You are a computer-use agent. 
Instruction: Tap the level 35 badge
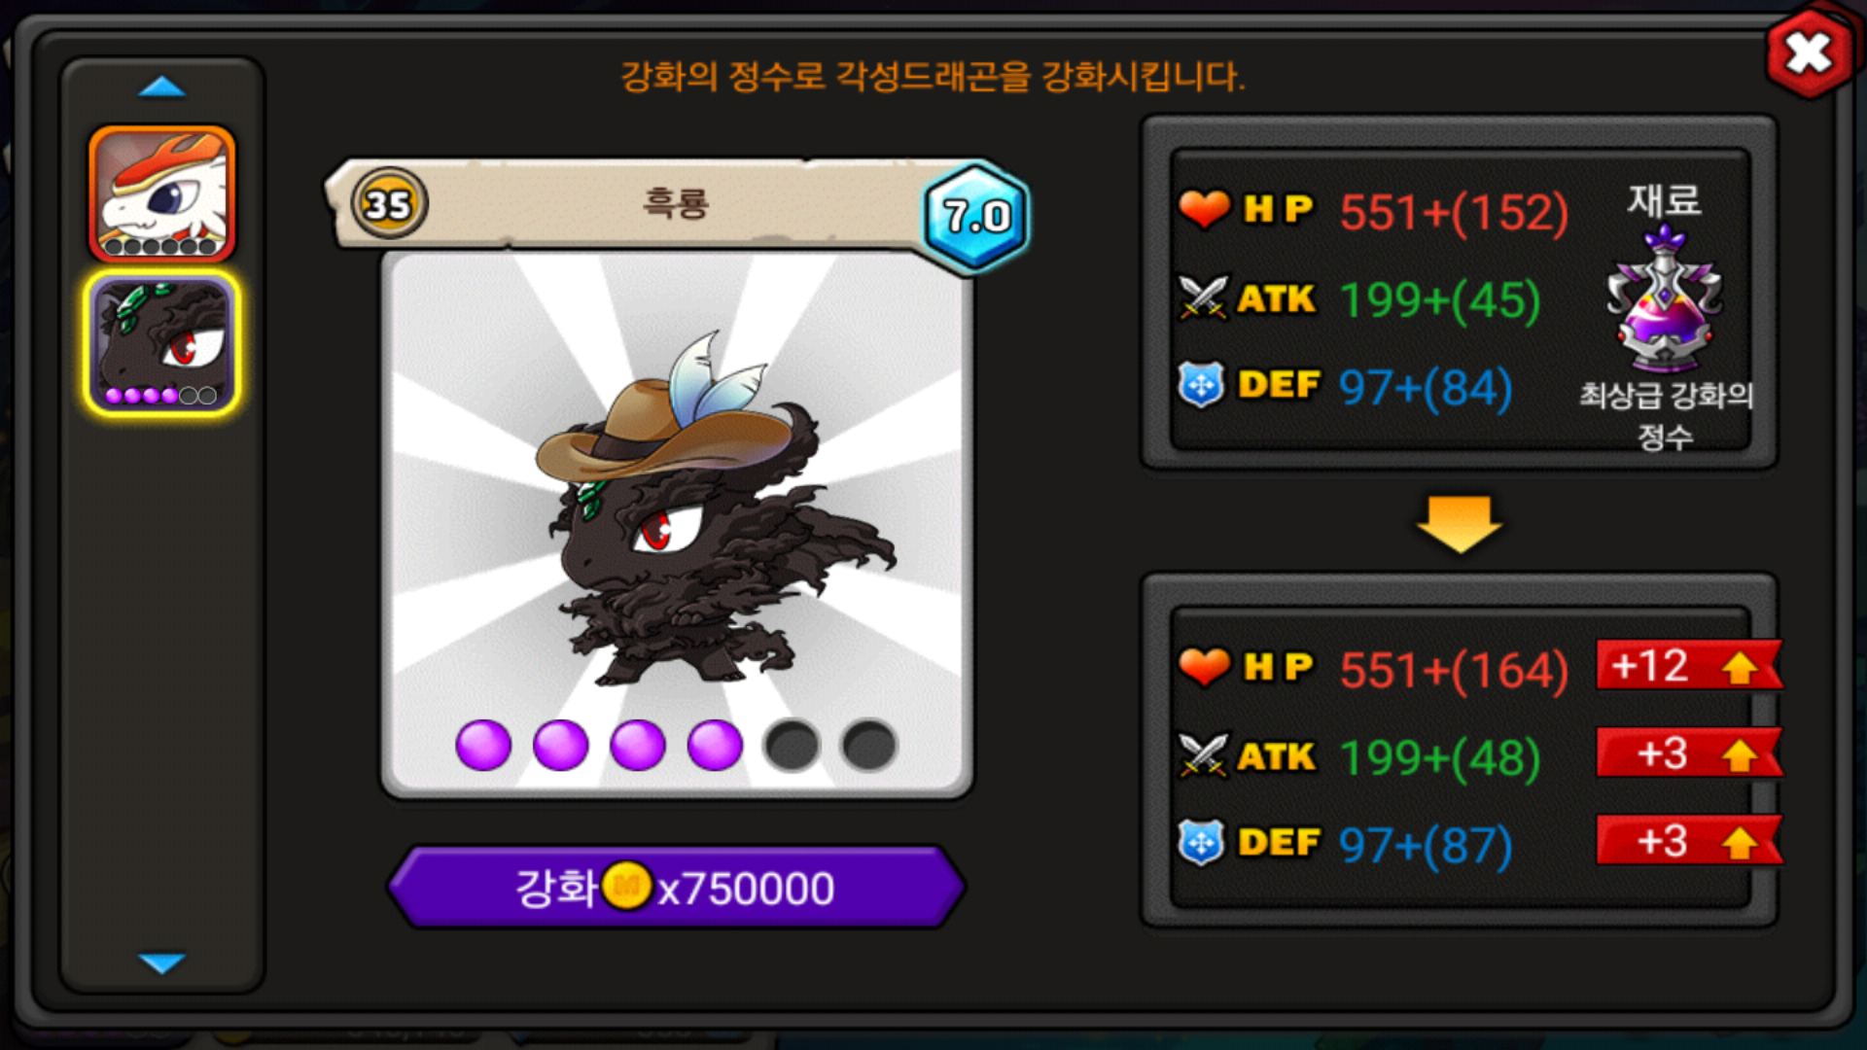(x=388, y=204)
